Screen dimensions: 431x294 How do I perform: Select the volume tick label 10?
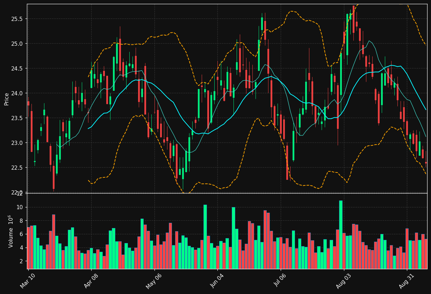(20, 207)
